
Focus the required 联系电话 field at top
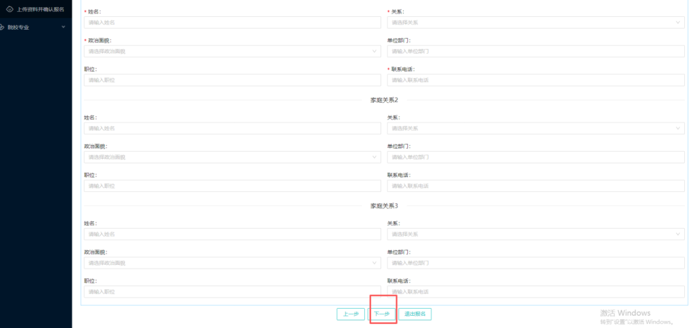click(x=535, y=80)
